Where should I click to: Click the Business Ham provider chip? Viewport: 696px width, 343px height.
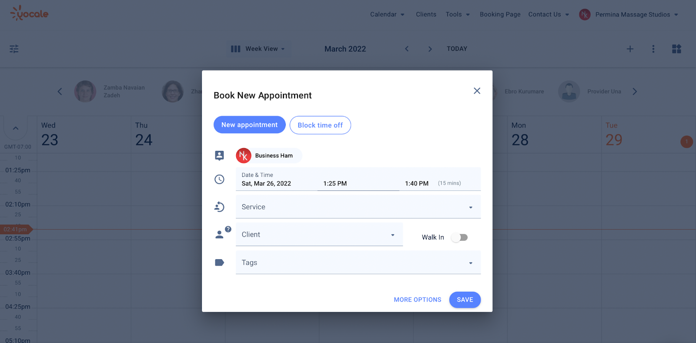click(x=269, y=156)
